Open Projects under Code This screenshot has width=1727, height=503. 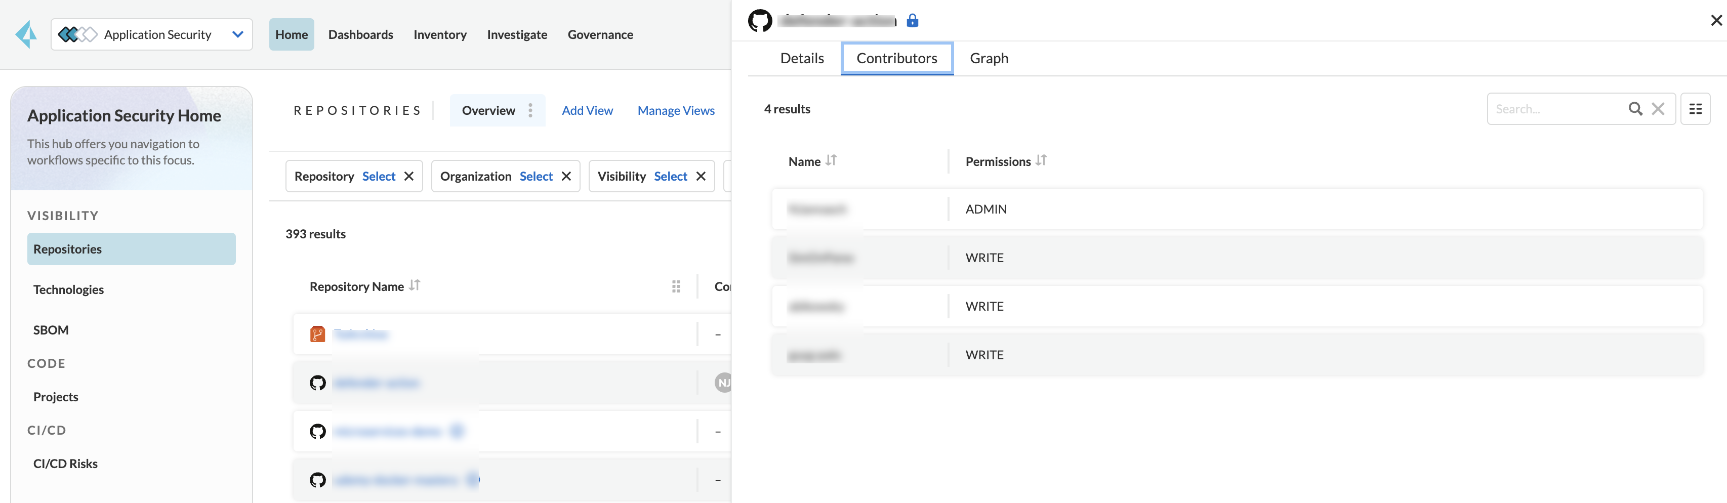pyautogui.click(x=56, y=397)
